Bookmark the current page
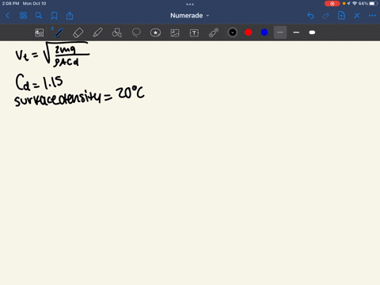Screen dimensions: 380x285 [x=54, y=16]
